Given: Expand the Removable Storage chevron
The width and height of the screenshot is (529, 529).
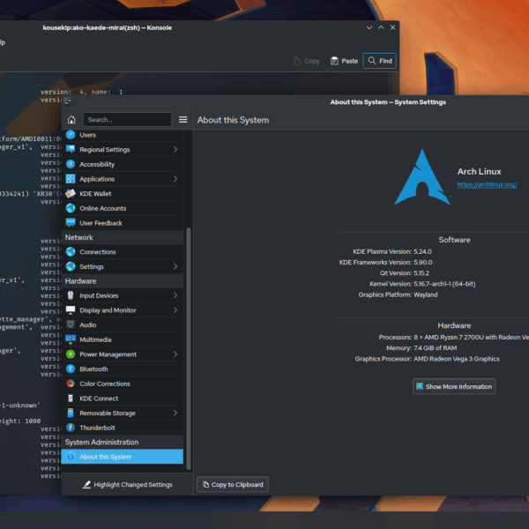Looking at the screenshot, I should [x=175, y=413].
